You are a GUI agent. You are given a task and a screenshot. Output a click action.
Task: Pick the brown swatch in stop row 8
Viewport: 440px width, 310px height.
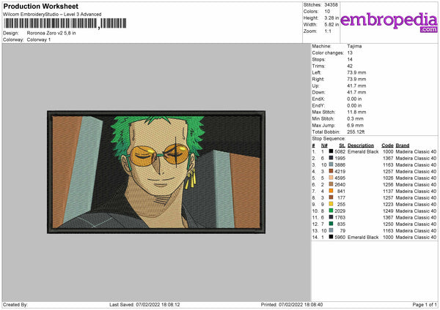tap(331, 198)
